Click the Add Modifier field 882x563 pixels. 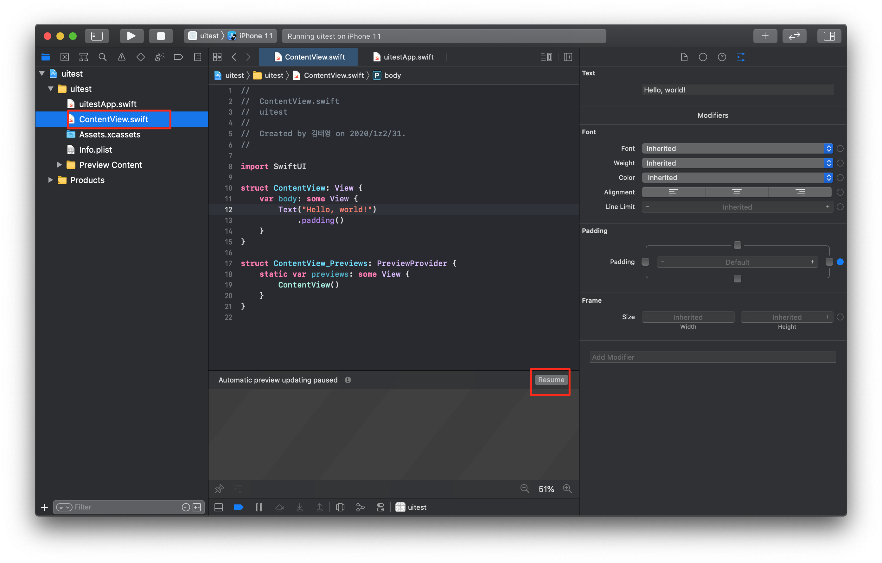pos(713,357)
